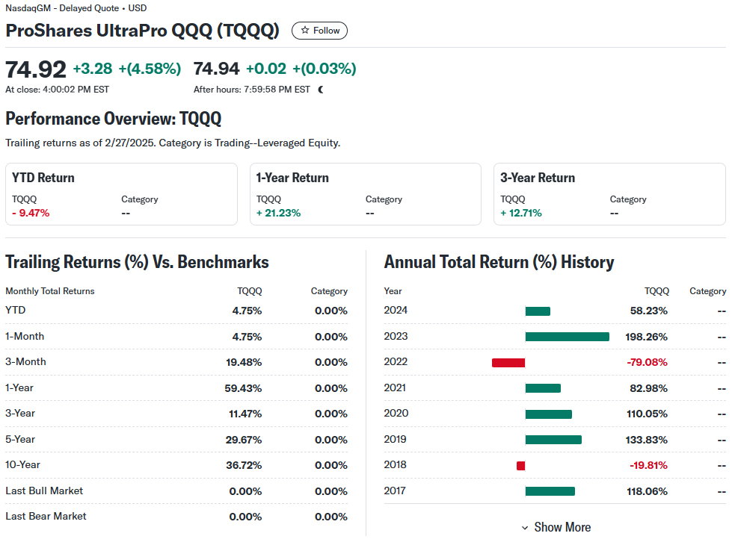Viewport: 738px width, 548px height.
Task: Click the 118.06% return for 2017
Action: pos(648,491)
